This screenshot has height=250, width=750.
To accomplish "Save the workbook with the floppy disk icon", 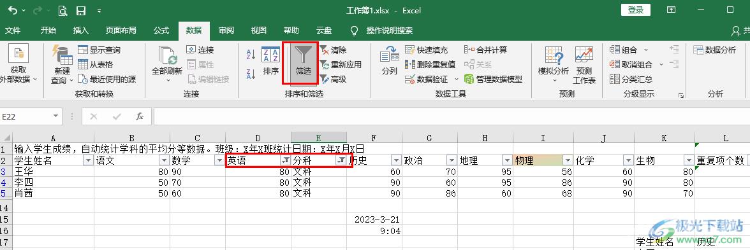I will [x=81, y=10].
